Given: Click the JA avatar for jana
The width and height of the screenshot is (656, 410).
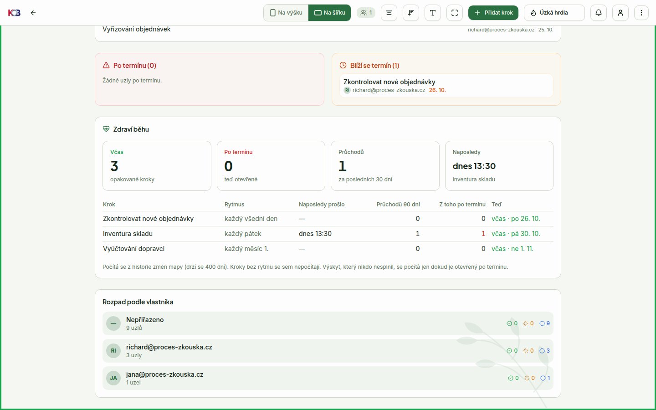Looking at the screenshot, I should tap(113, 378).
